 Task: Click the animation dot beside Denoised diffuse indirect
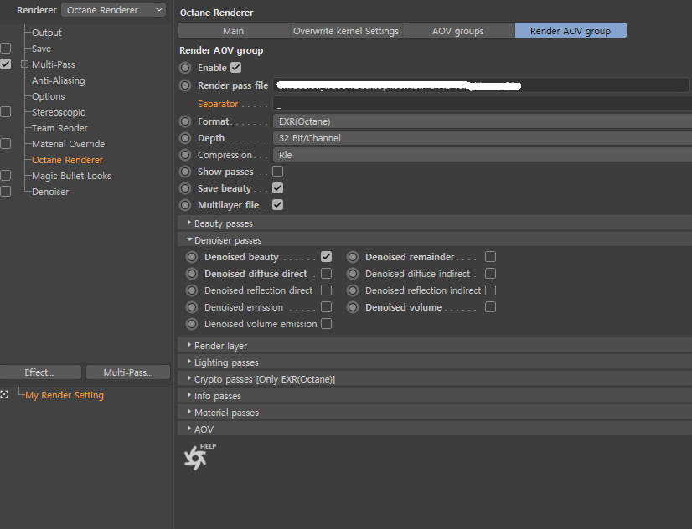click(353, 274)
